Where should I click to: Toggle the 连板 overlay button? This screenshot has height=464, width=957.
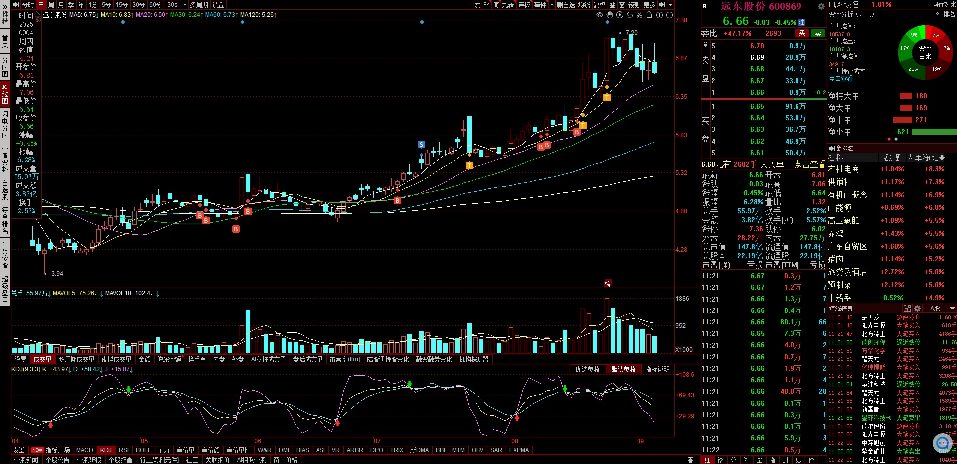(x=524, y=5)
